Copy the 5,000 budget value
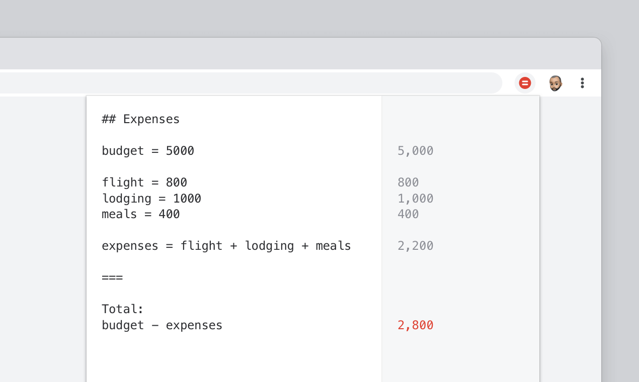This screenshot has height=382, width=639. (x=415, y=150)
